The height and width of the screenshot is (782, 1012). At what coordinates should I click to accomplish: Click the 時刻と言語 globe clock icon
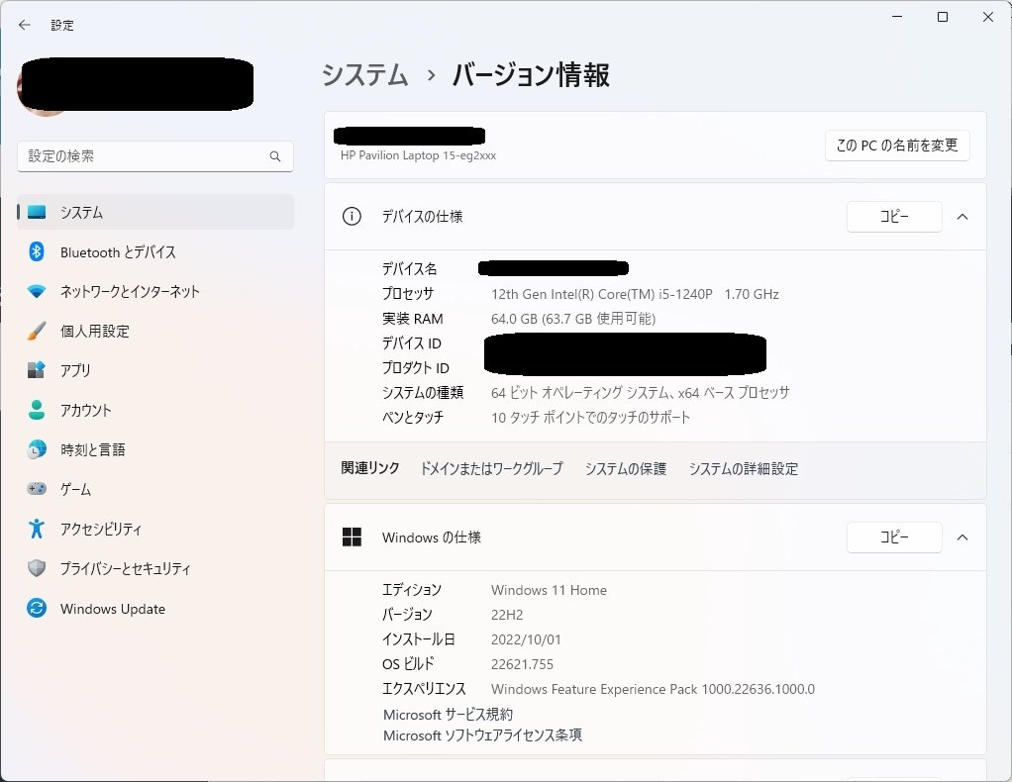[37, 449]
